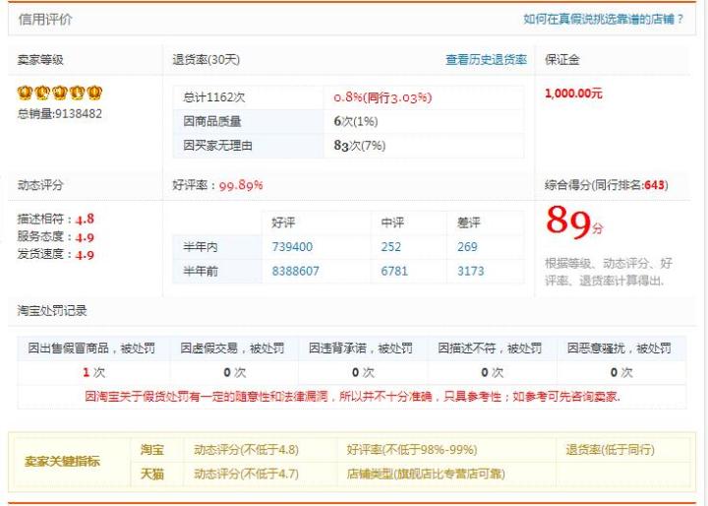Click the overall score 89分
This screenshot has height=506, width=708.
click(x=574, y=222)
